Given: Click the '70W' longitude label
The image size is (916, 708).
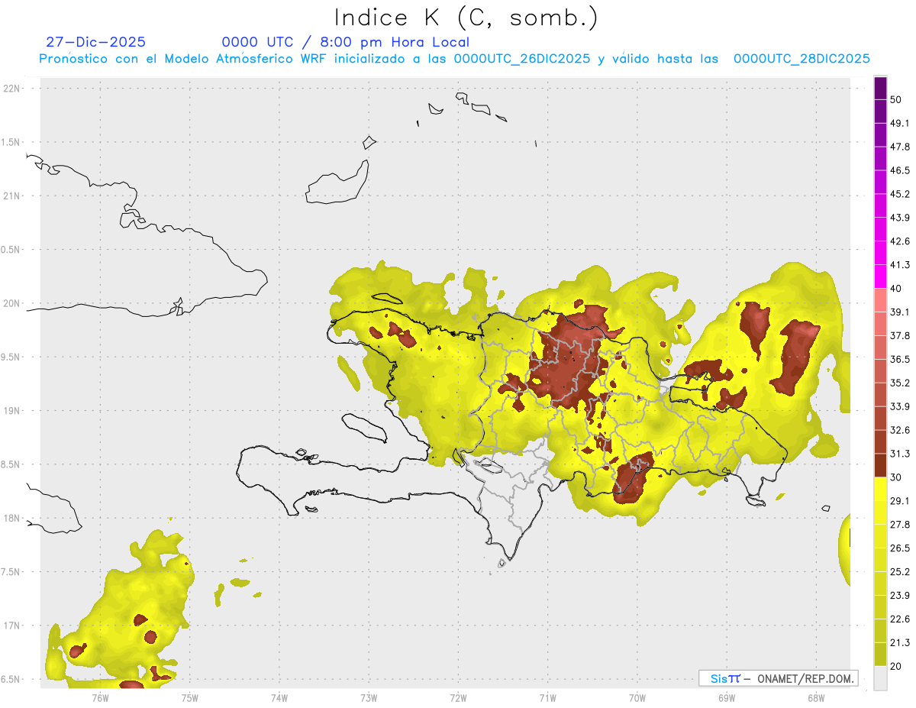Looking at the screenshot, I should pyautogui.click(x=637, y=697).
